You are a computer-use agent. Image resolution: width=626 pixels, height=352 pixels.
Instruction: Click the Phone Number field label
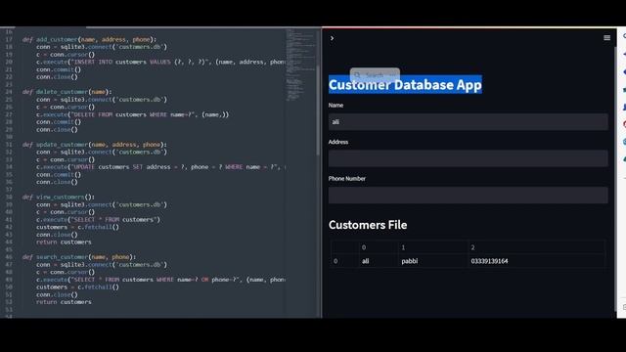click(347, 179)
